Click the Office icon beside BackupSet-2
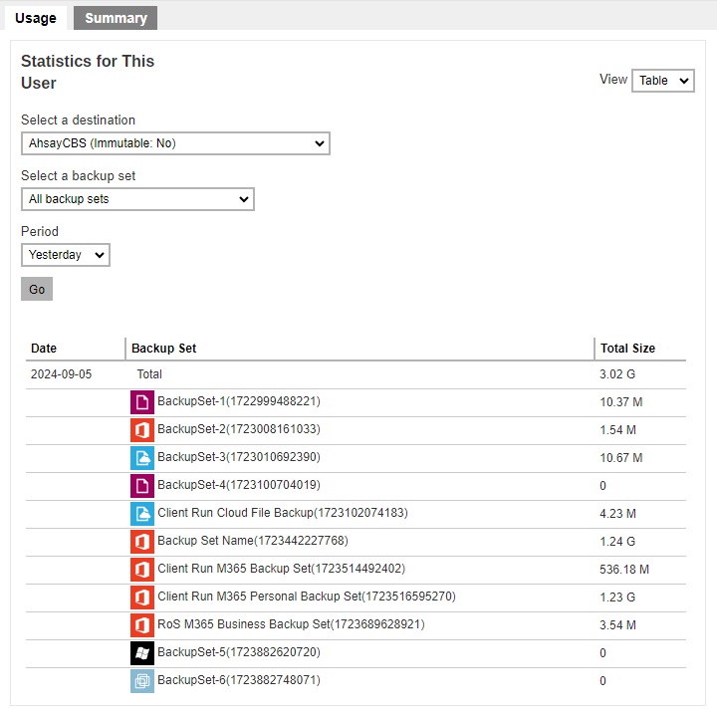This screenshot has height=717, width=717. [142, 430]
